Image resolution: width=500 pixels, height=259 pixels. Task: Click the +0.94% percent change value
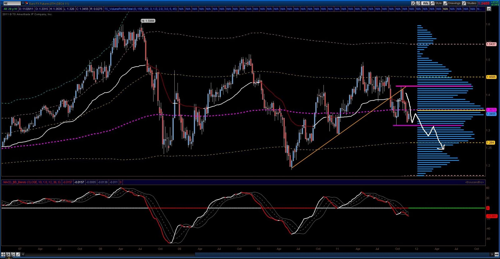(x=495, y=5)
